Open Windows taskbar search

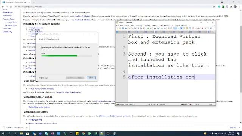pyautogui.click(x=9, y=133)
